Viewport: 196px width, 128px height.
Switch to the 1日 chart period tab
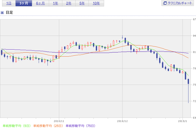[9, 3]
